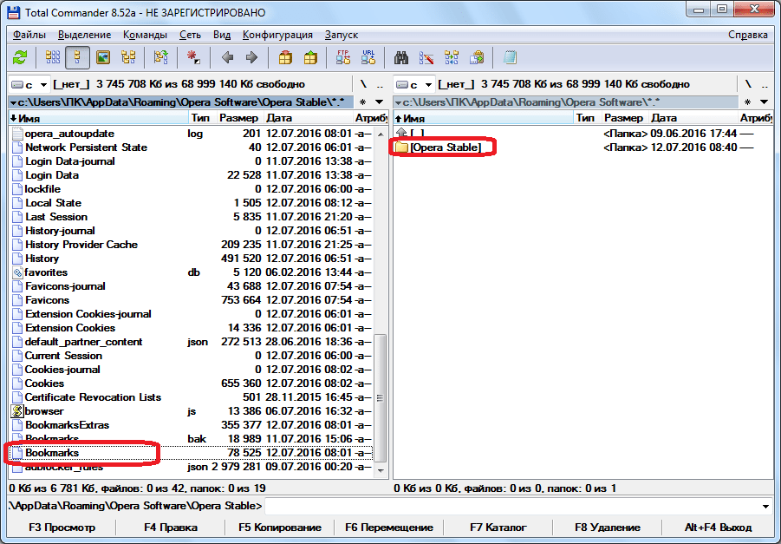Open the Конфигурация menu
The height and width of the screenshot is (544, 781).
coord(277,35)
